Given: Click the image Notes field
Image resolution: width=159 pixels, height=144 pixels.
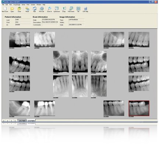Looking at the screenshot, I should pyautogui.click(x=77, y=22).
